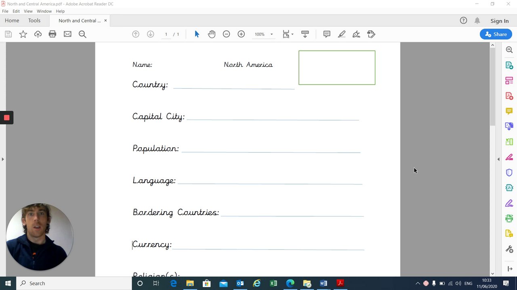
Task: Expand the left navigation pane arrow
Action: point(3,159)
